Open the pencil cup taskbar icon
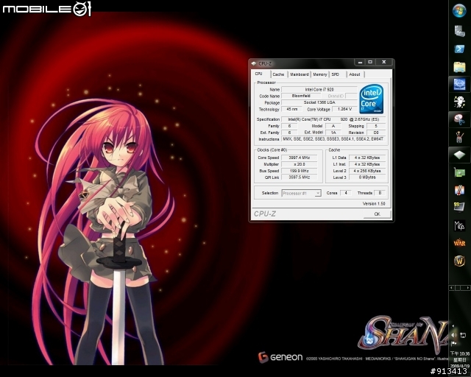 (x=459, y=137)
